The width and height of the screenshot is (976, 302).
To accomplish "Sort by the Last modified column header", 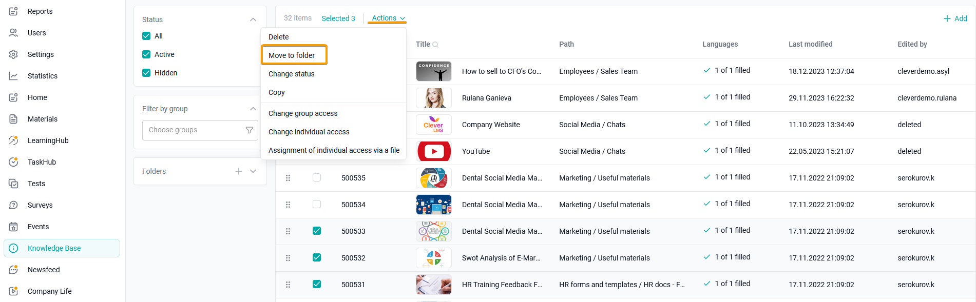I will click(810, 44).
